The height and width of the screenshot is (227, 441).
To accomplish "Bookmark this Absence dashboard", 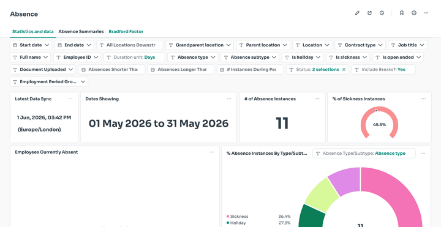I will 402,13.
